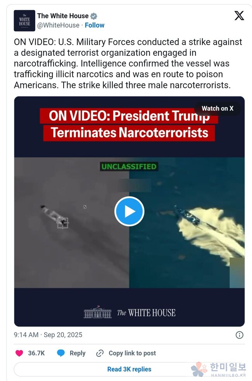
Task: Click the Watch on X button
Action: (217, 108)
